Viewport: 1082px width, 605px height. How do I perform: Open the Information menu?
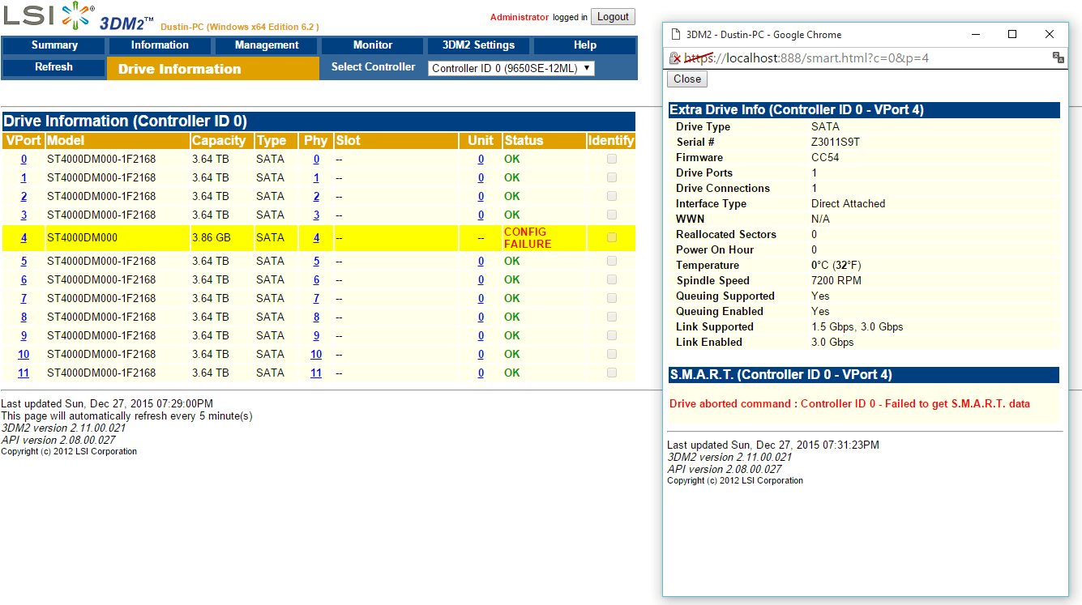(x=160, y=45)
